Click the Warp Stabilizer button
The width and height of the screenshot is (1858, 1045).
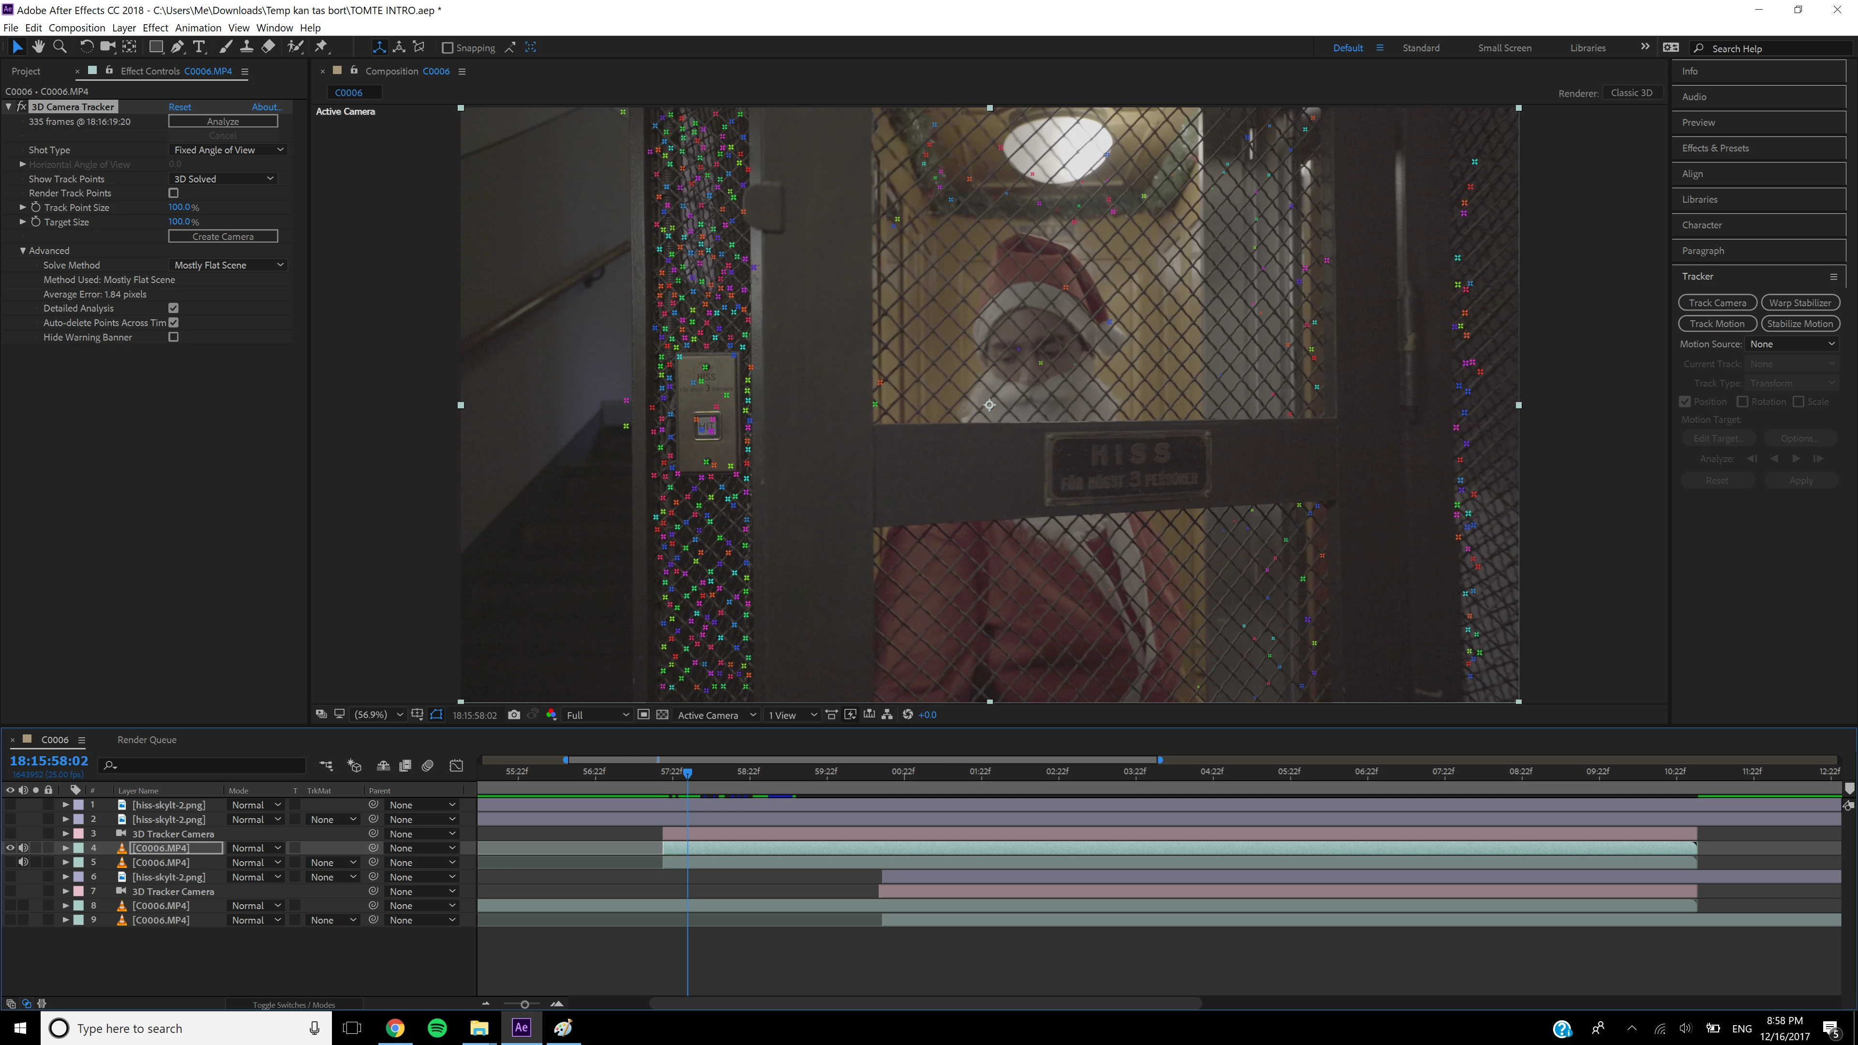pos(1799,303)
